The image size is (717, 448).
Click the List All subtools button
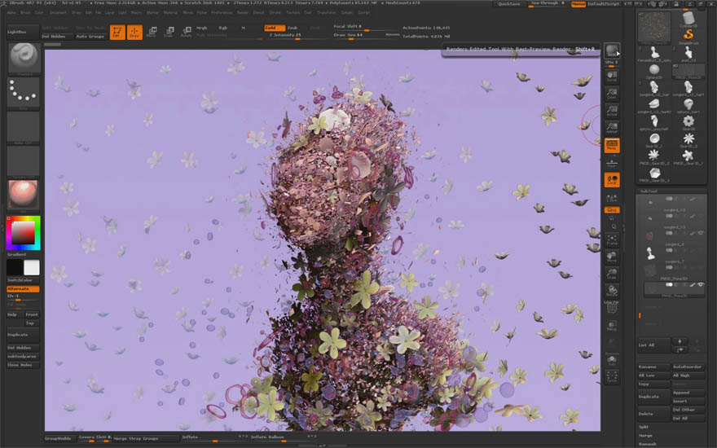point(654,345)
